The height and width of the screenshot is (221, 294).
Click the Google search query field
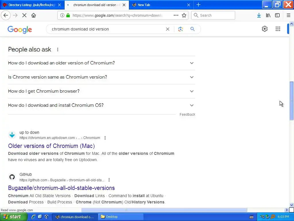(x=107, y=29)
